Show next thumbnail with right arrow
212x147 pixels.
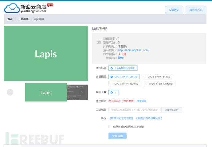pos(82,92)
